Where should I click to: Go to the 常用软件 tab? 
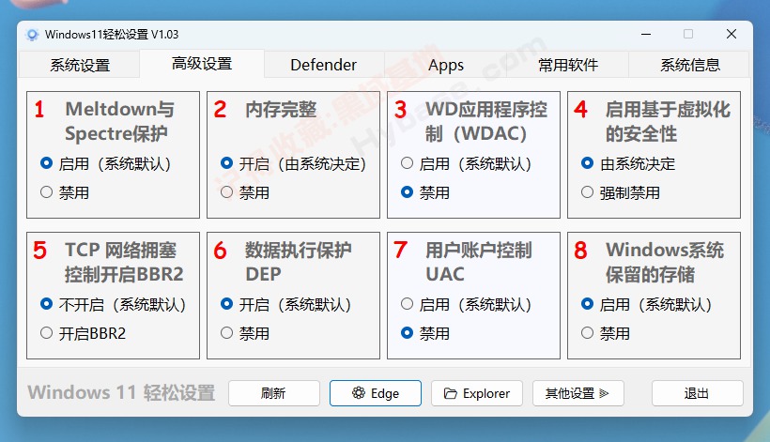(x=568, y=65)
